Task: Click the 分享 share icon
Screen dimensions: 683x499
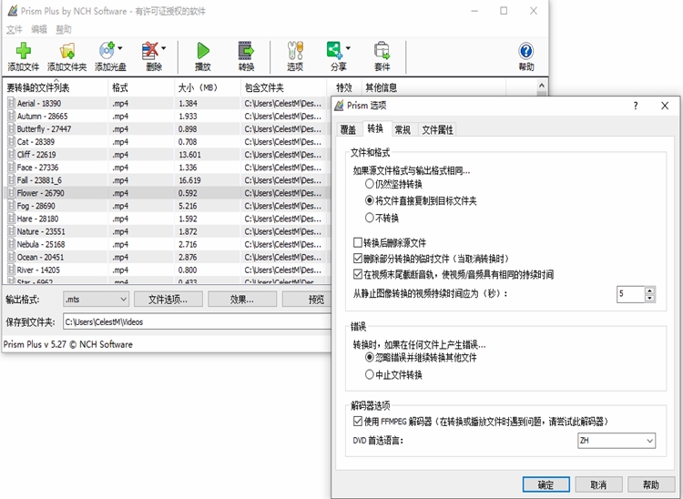Action: point(335,50)
